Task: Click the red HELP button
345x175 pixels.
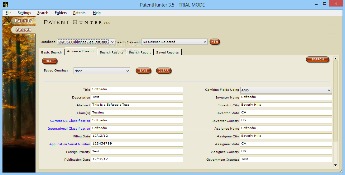Action: [50, 61]
